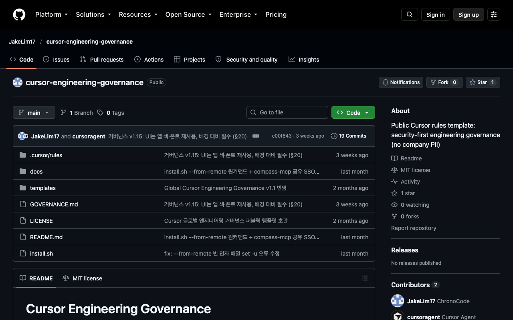Image resolution: width=513 pixels, height=320 pixels.
Task: Star the repository
Action: coord(483,82)
